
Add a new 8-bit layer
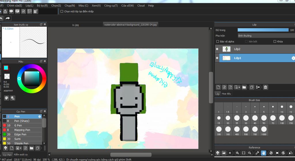click(x=224, y=87)
